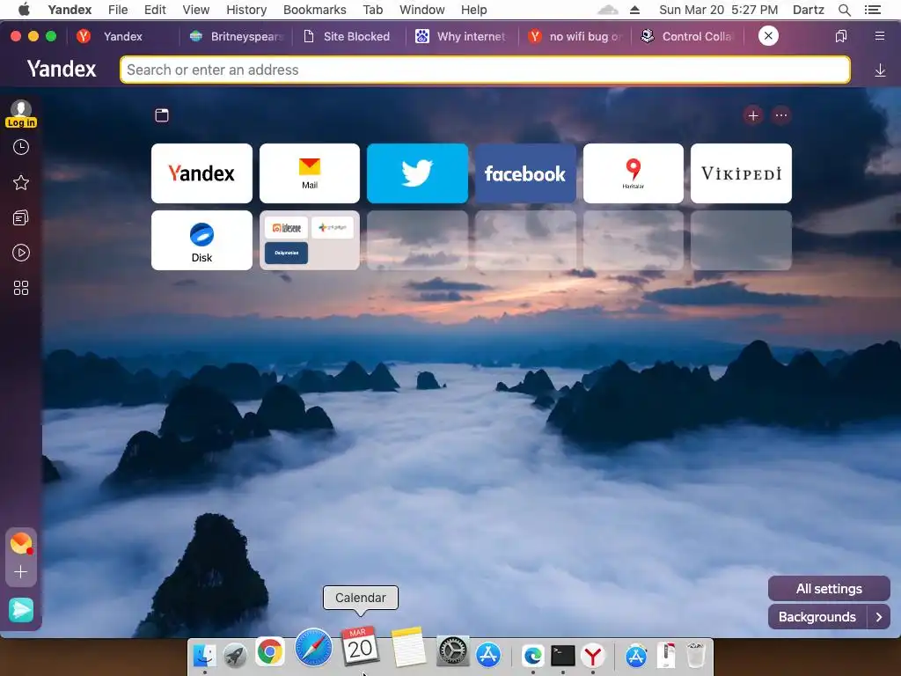The height and width of the screenshot is (676, 901).
Task: Open the folder tile with grouped sites
Action: coord(310,240)
